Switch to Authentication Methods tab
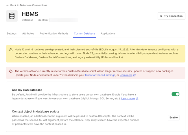This screenshot has width=188, height=135. tap(54, 33)
